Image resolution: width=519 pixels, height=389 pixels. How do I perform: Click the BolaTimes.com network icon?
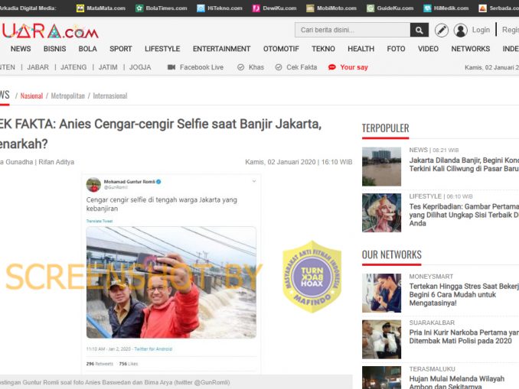click(x=139, y=8)
